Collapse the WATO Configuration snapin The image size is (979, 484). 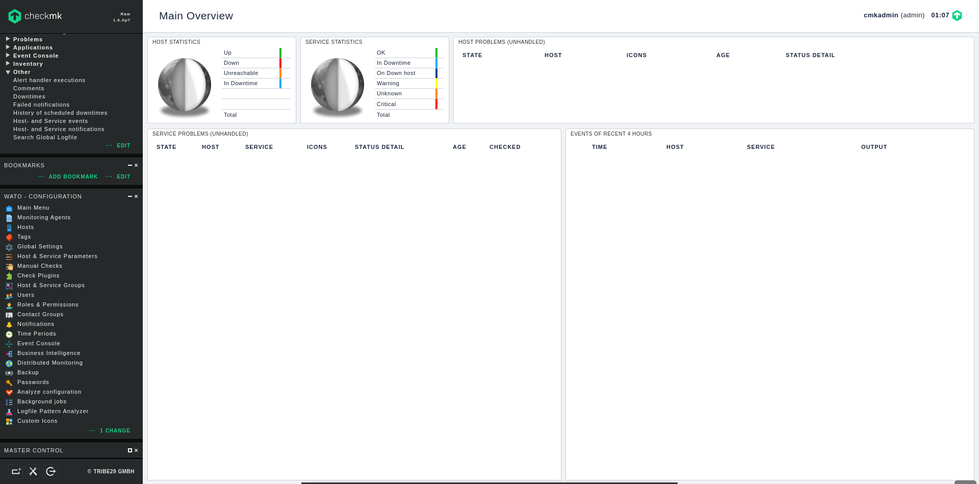[x=130, y=196]
